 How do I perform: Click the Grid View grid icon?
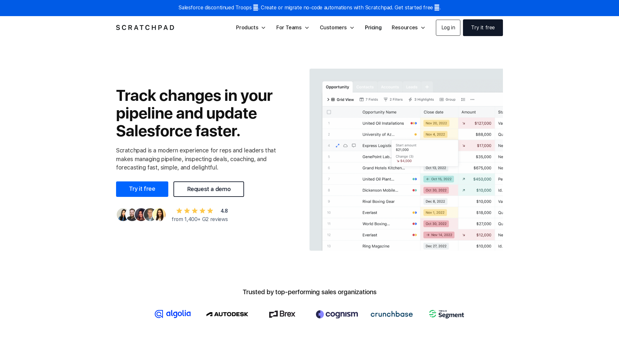[333, 100]
